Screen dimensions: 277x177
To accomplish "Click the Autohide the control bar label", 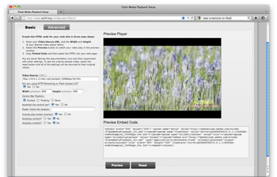I will pos(36,105).
